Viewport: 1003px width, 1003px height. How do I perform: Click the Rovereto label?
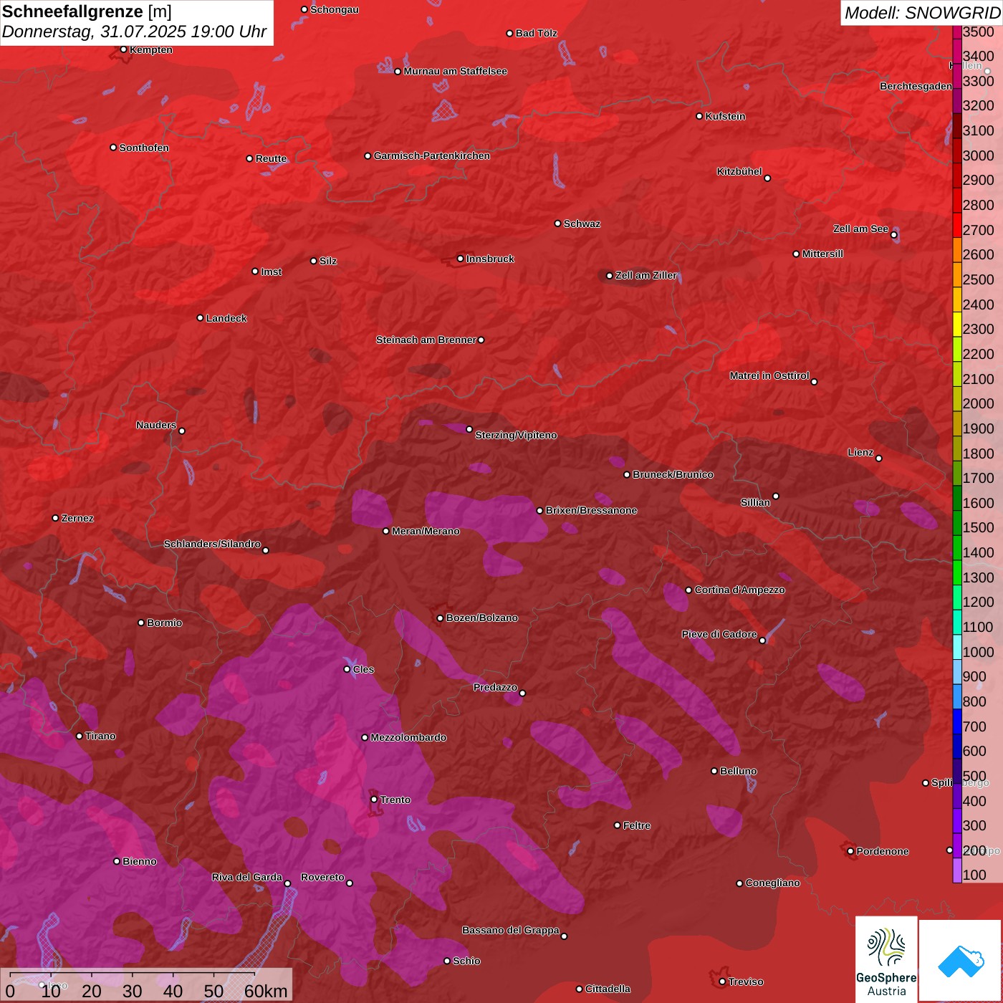coord(322,877)
